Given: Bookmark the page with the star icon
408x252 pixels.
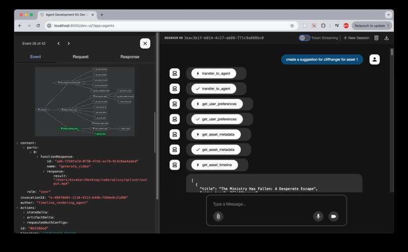Looking at the screenshot, I should [292, 26].
